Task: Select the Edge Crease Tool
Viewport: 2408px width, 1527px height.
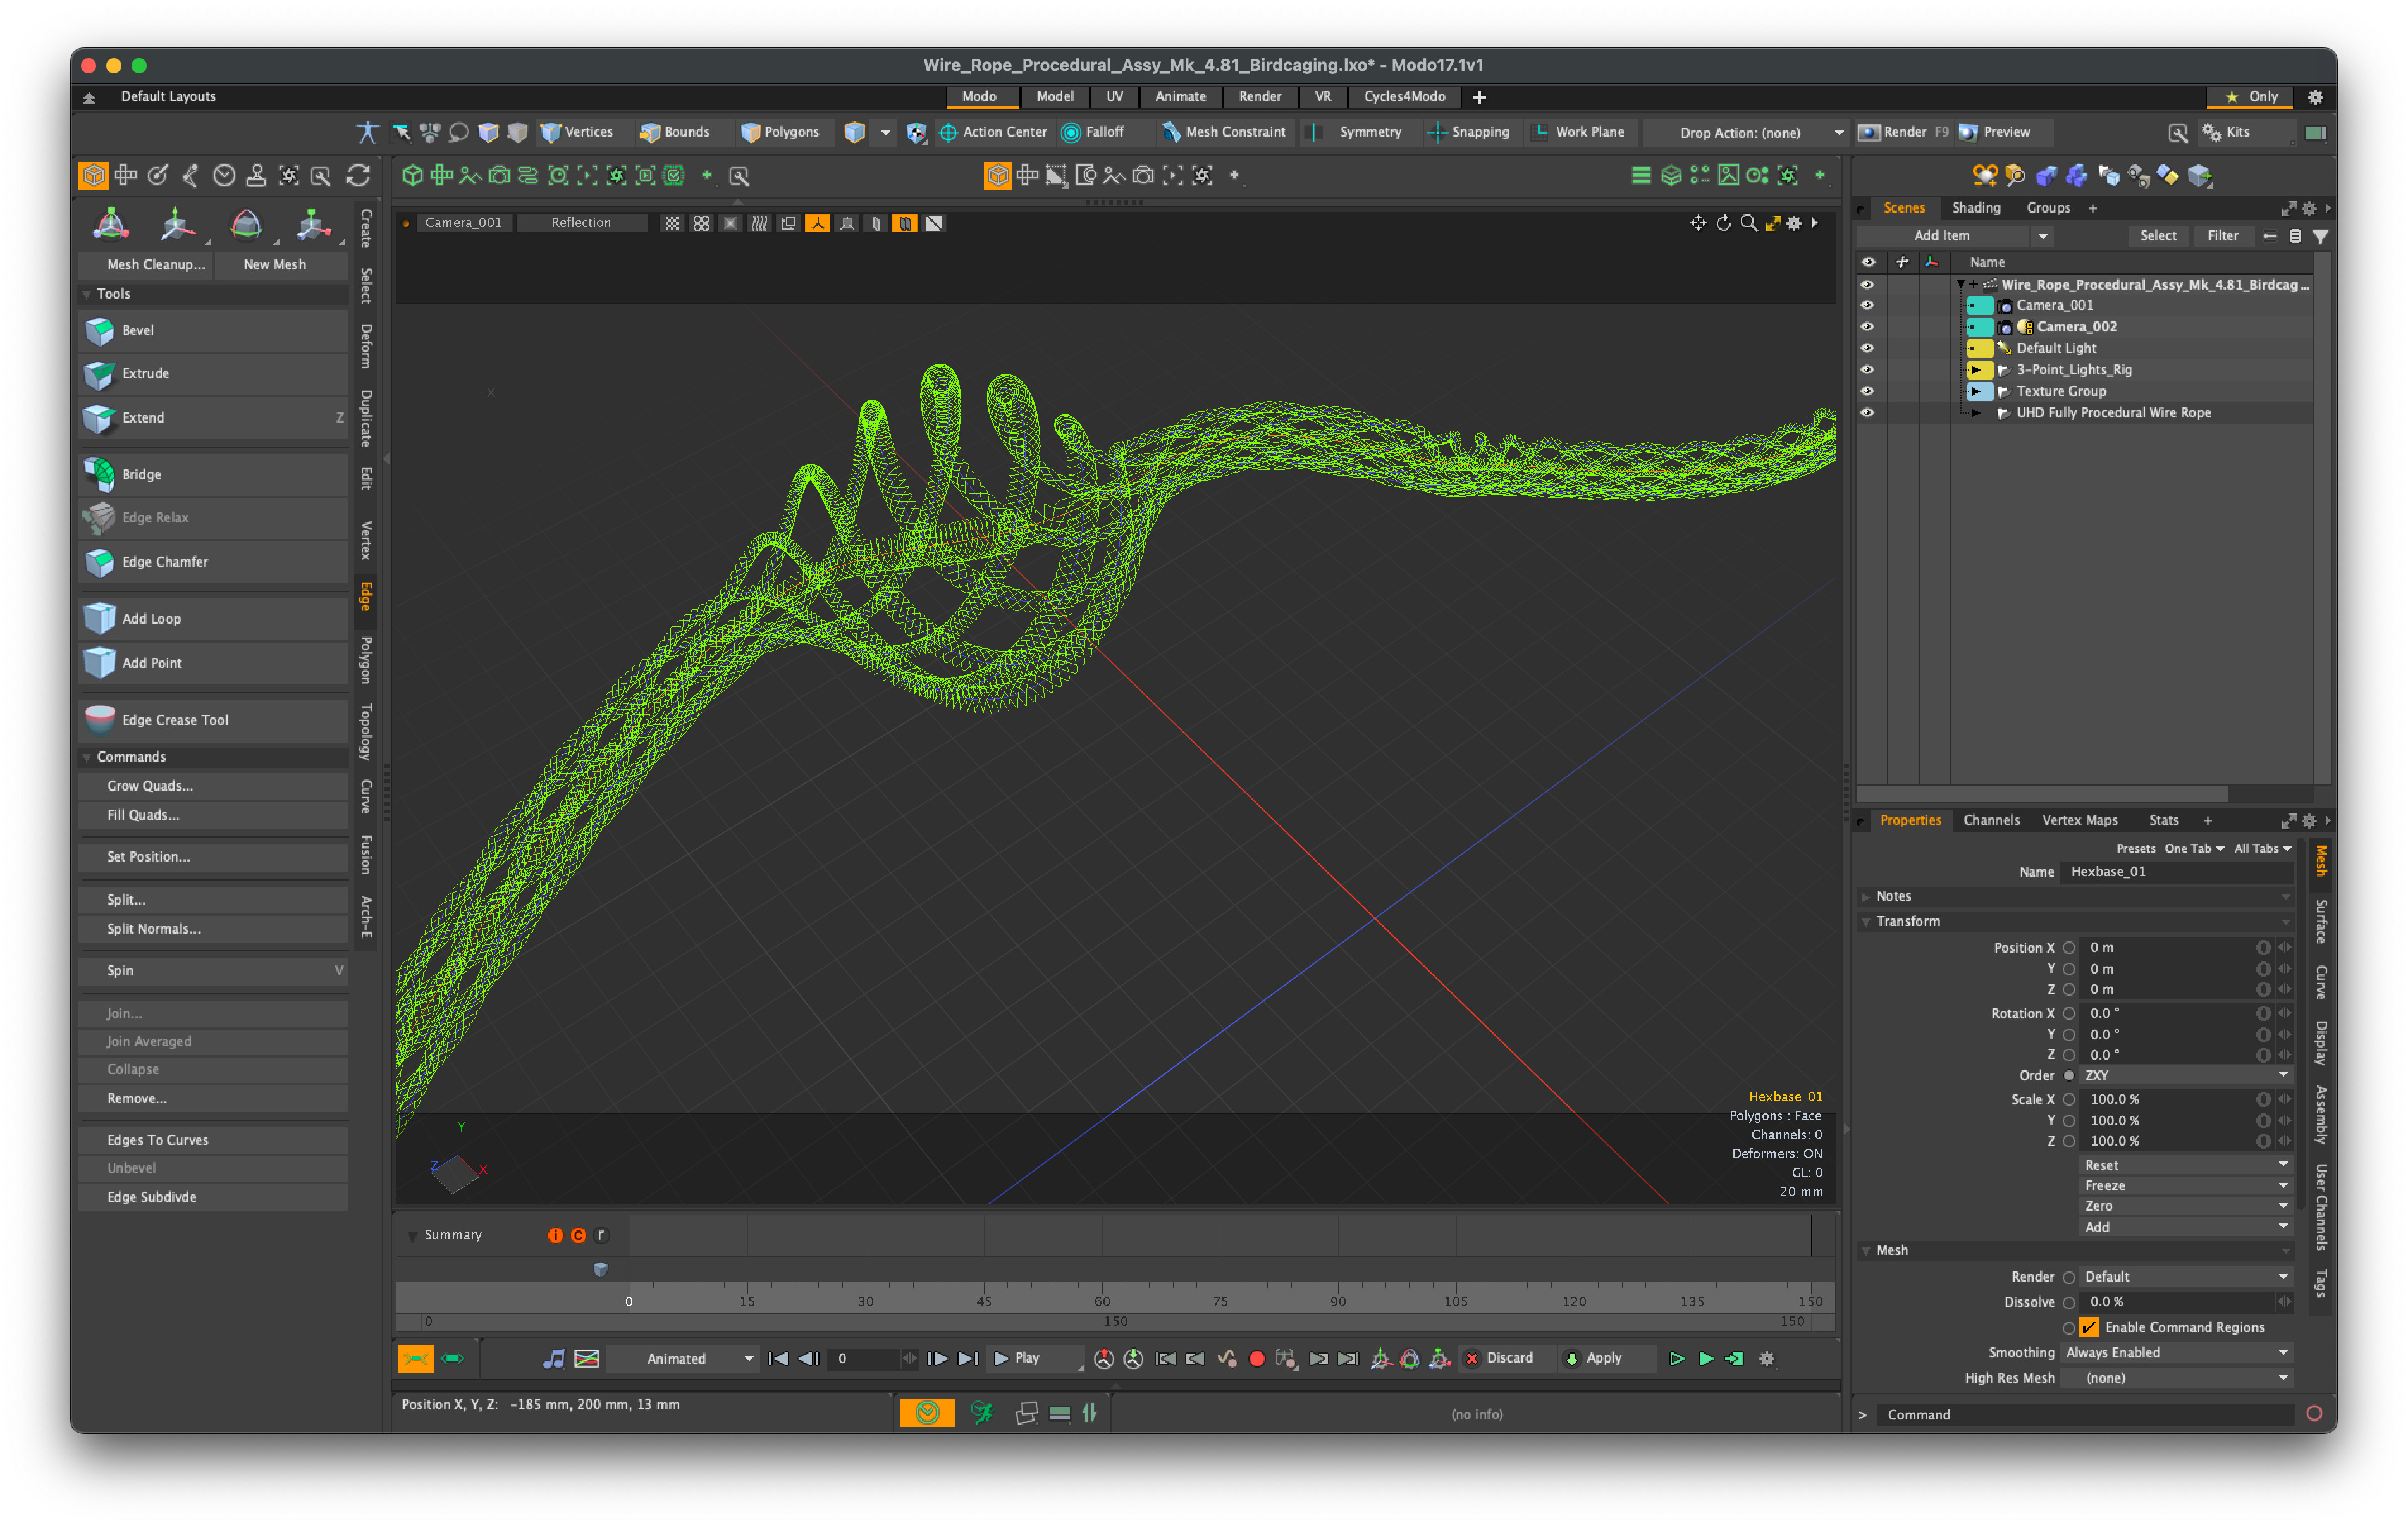Action: (213, 719)
